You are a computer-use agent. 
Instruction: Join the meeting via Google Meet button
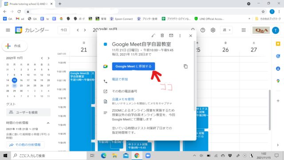133,66
